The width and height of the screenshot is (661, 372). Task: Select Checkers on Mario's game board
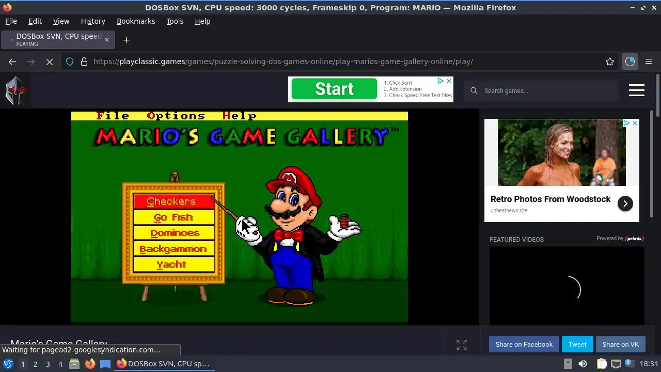coord(174,201)
